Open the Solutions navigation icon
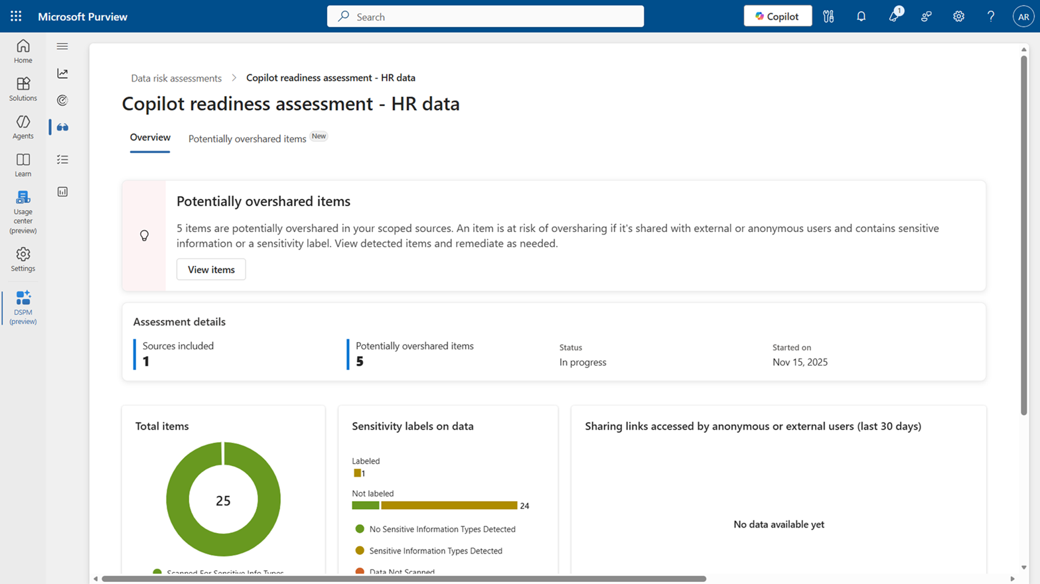 click(x=23, y=89)
